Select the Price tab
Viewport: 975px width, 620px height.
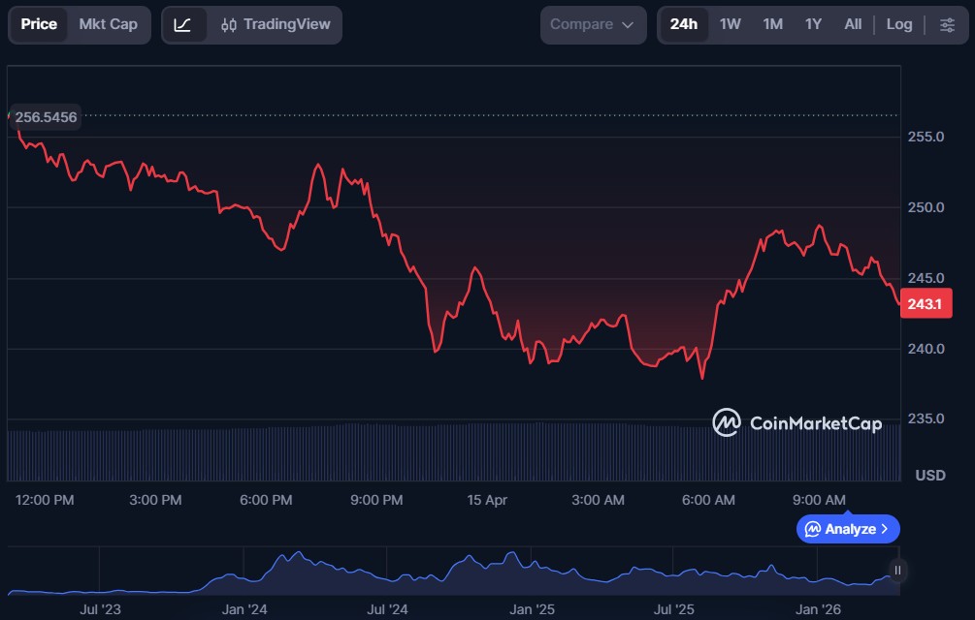39,24
